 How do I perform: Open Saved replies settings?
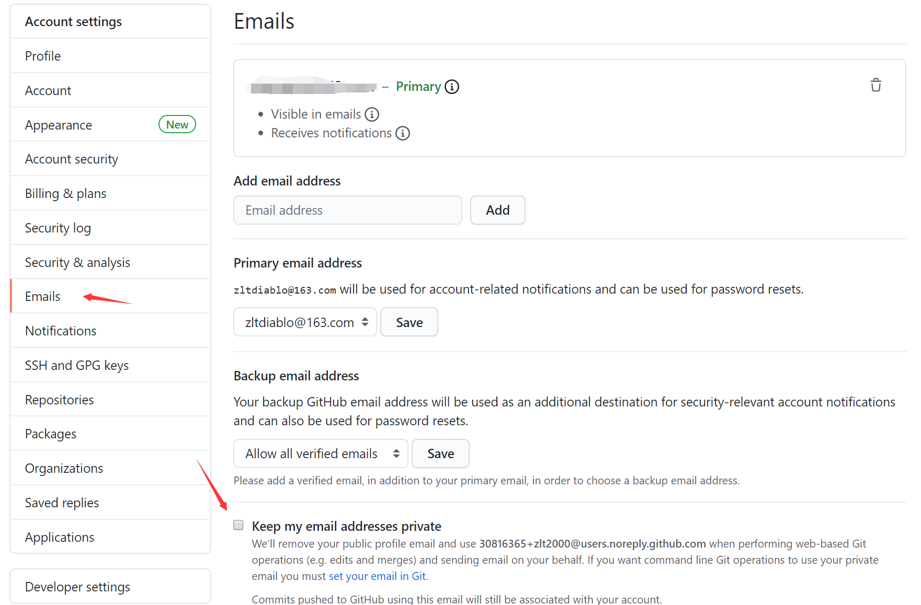pyautogui.click(x=62, y=503)
